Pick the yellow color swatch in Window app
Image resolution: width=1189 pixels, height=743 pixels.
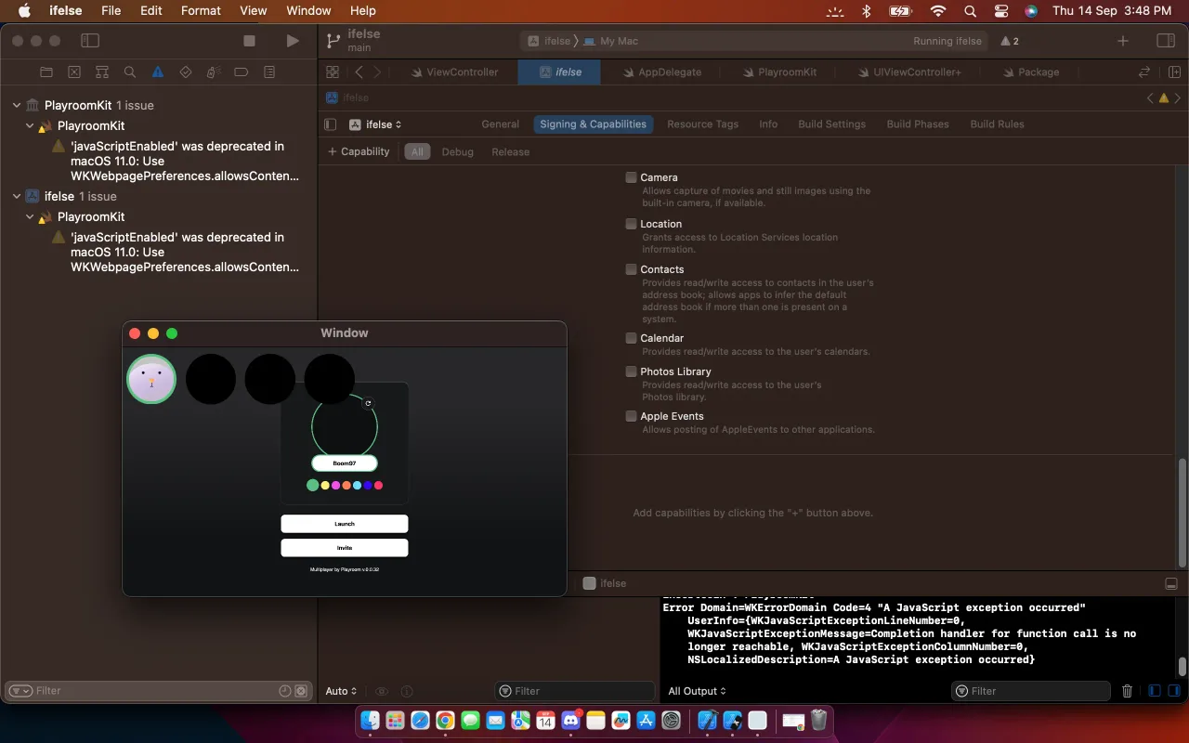tap(325, 486)
